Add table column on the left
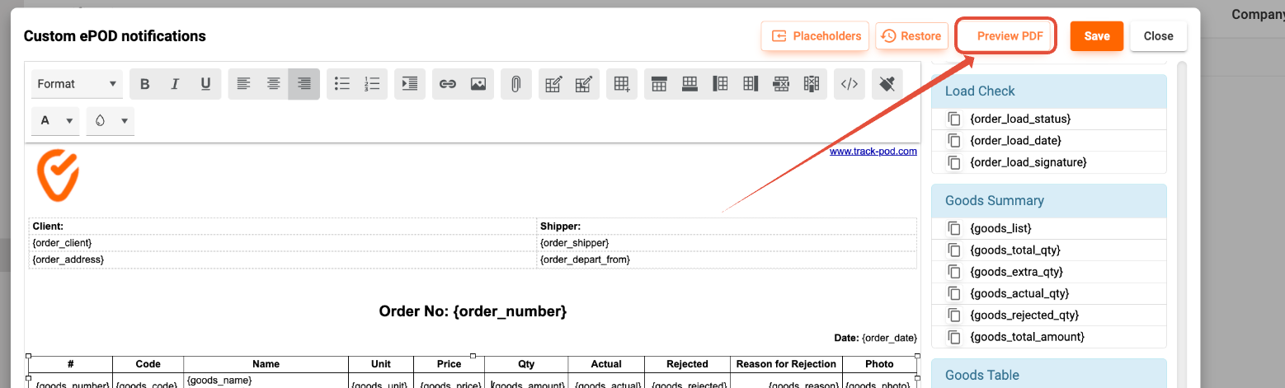The height and width of the screenshot is (388, 1285). 720,84
